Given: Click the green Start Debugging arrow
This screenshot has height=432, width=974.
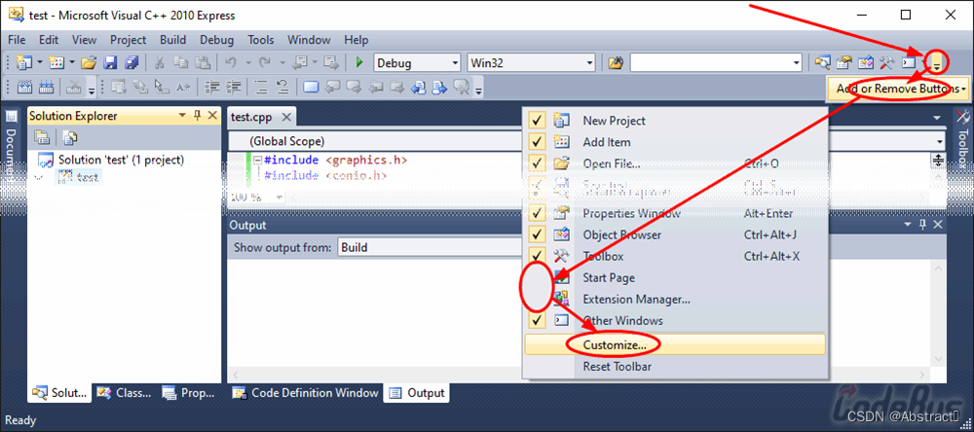Looking at the screenshot, I should point(359,63).
